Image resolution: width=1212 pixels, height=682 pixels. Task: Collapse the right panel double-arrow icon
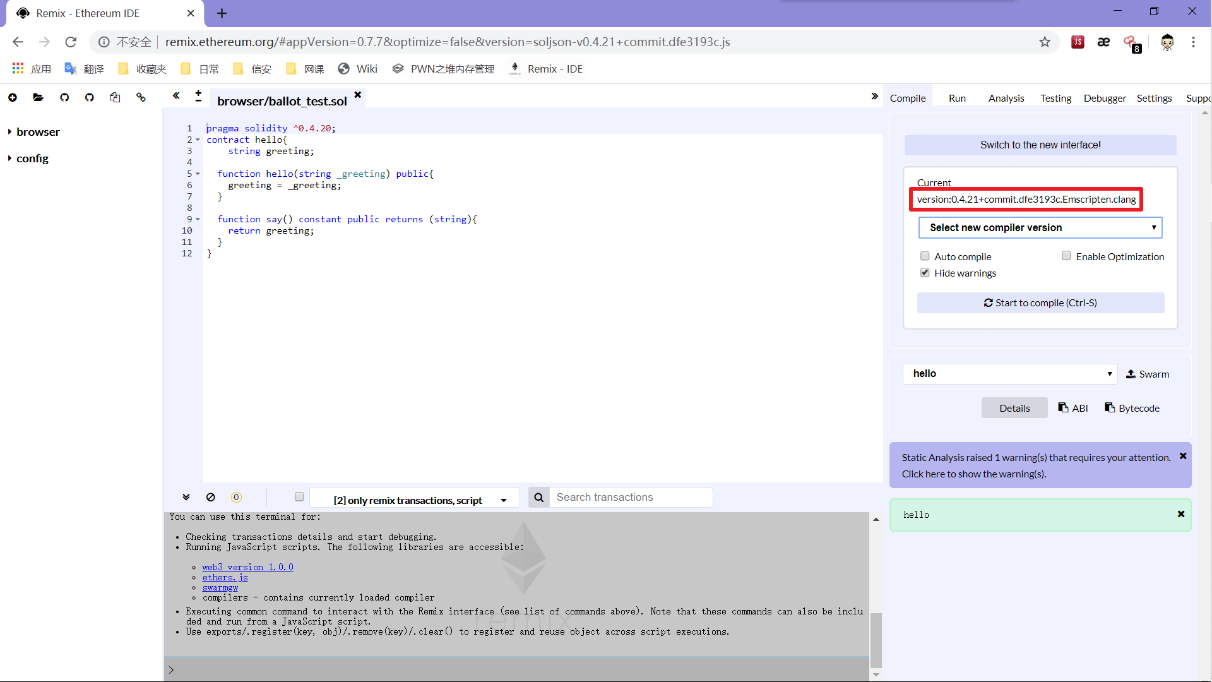tap(874, 96)
